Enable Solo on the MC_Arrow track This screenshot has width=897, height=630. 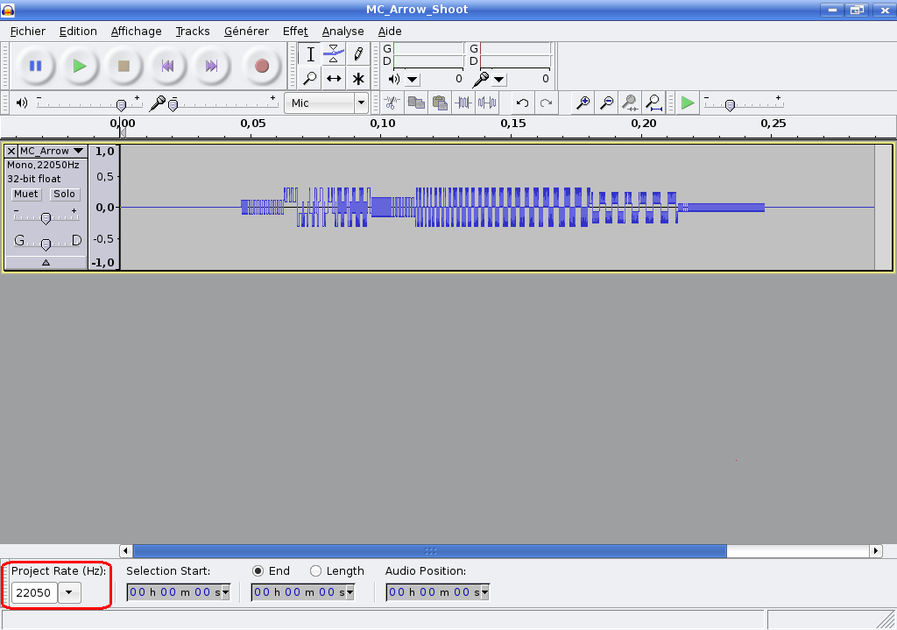point(65,194)
